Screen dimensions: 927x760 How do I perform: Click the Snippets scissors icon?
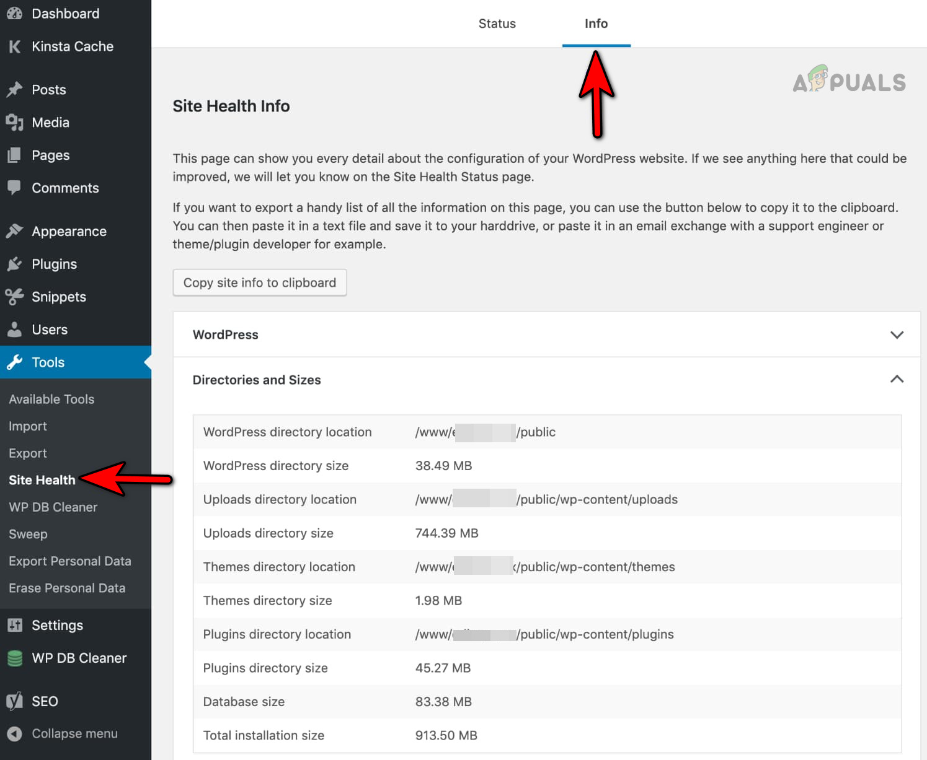tap(14, 297)
